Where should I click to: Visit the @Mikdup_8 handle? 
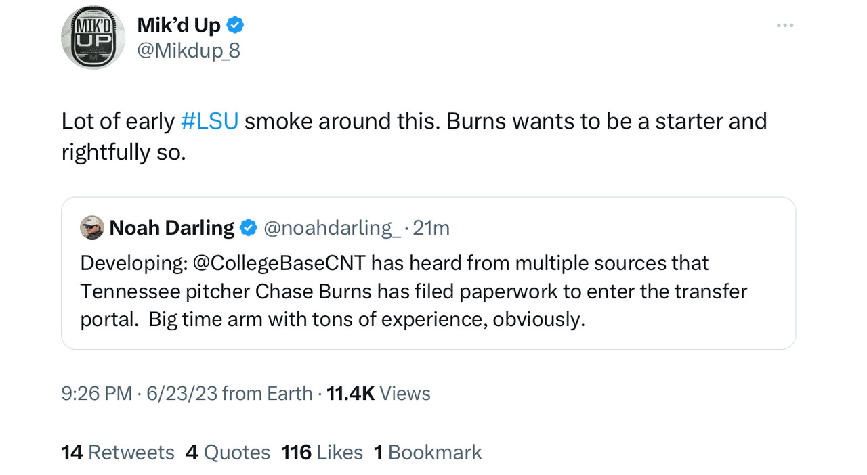189,51
